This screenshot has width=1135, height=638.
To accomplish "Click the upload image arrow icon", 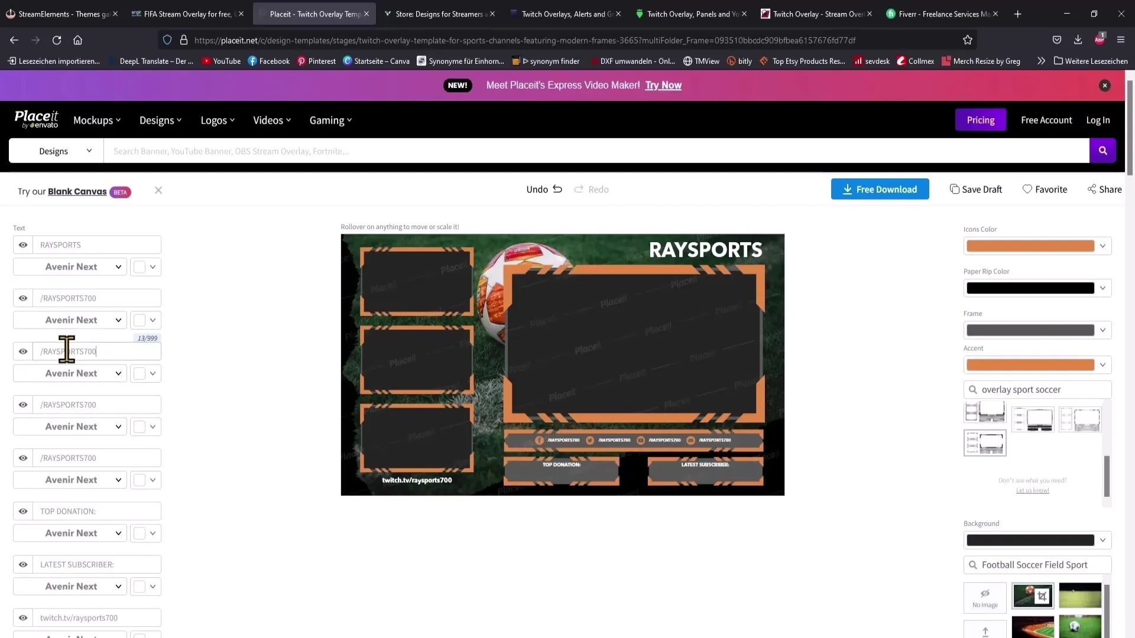I will pyautogui.click(x=985, y=631).
